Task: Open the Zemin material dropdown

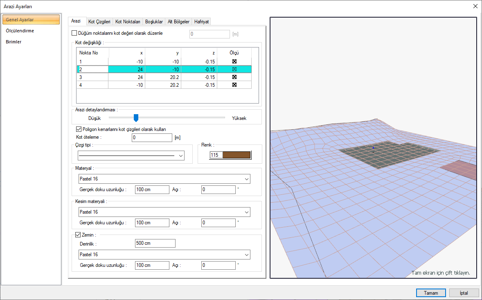Action: 246,255
